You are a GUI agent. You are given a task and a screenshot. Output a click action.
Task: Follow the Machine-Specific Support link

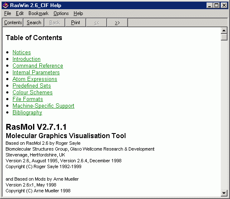pyautogui.click(x=43, y=106)
